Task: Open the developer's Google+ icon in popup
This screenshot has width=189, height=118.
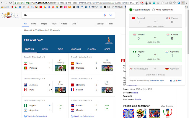Action: tap(177, 81)
